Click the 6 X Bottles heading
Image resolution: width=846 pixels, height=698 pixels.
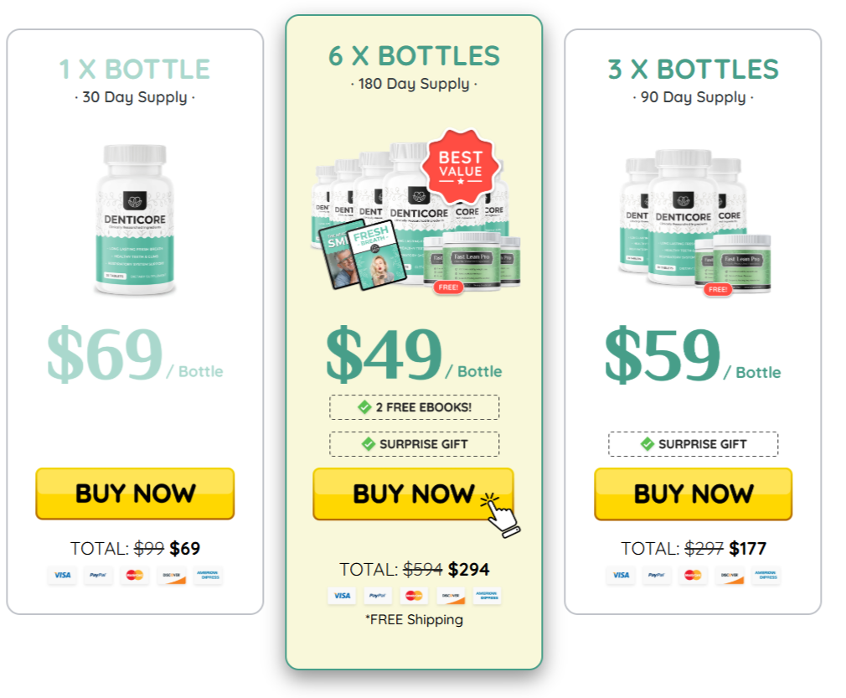tap(414, 56)
